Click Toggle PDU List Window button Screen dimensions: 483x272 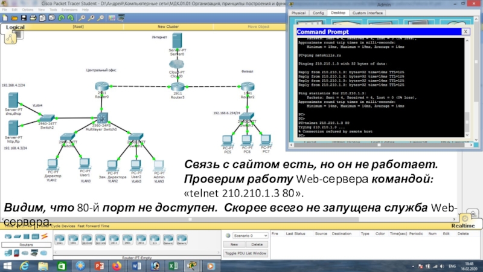pyautogui.click(x=246, y=253)
